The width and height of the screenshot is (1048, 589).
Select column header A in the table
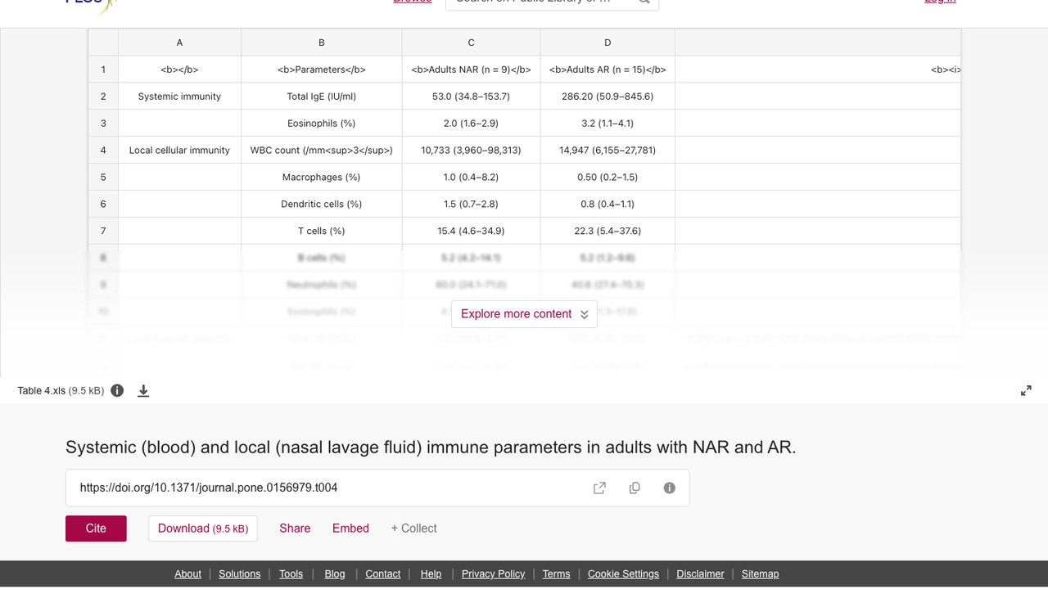pyautogui.click(x=179, y=43)
